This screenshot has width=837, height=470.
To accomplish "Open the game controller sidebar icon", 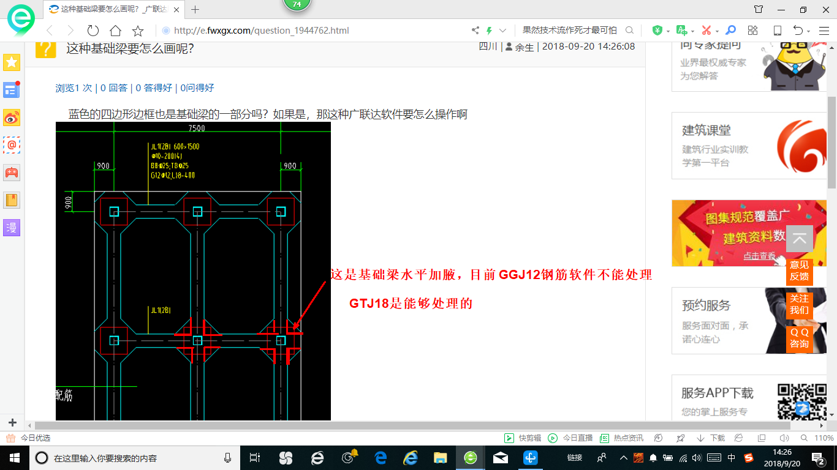I will pyautogui.click(x=12, y=173).
